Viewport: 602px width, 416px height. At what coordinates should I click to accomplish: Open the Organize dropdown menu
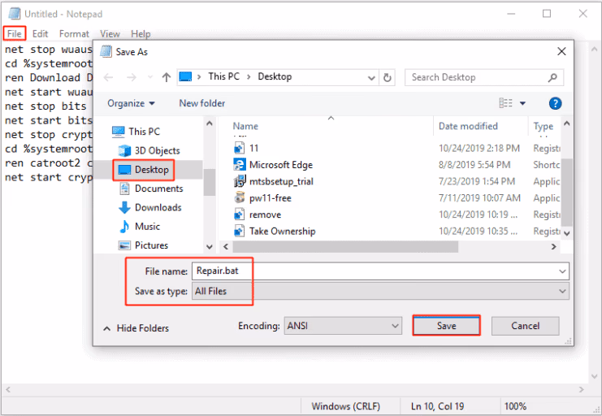[131, 103]
